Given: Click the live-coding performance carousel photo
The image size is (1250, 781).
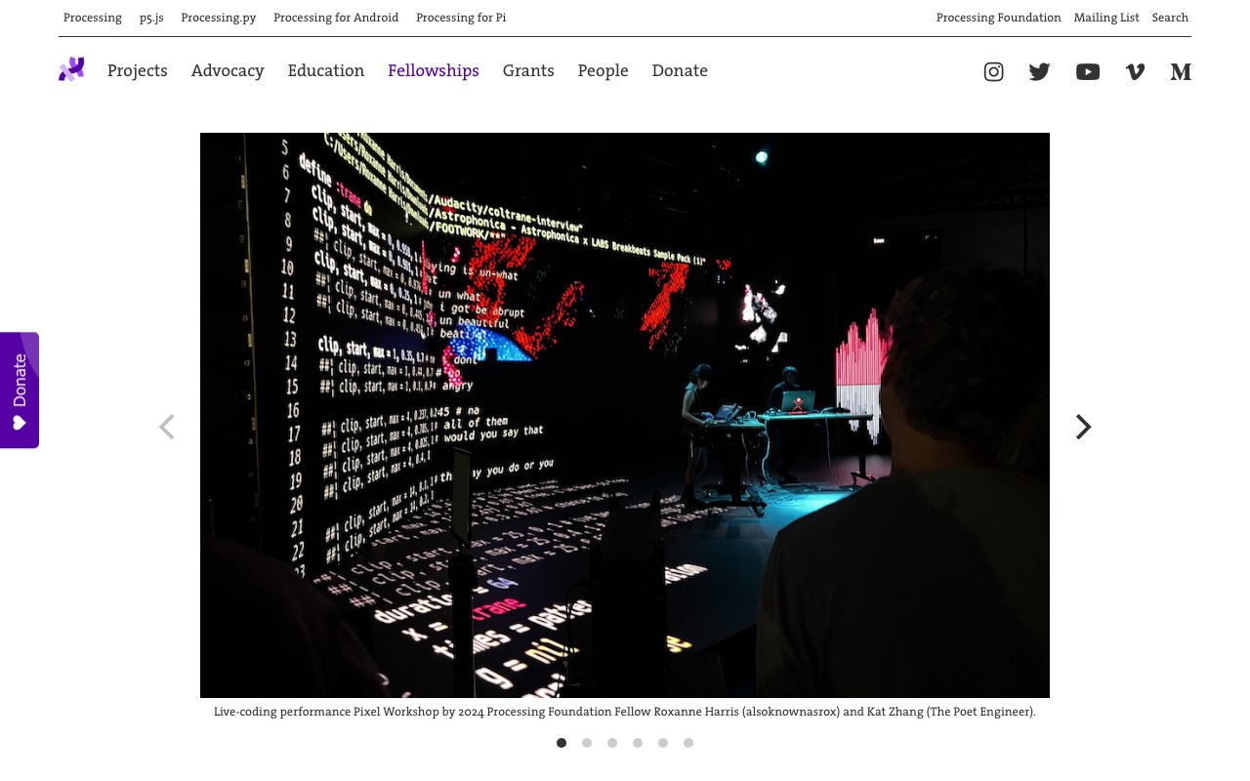Looking at the screenshot, I should click(x=625, y=415).
